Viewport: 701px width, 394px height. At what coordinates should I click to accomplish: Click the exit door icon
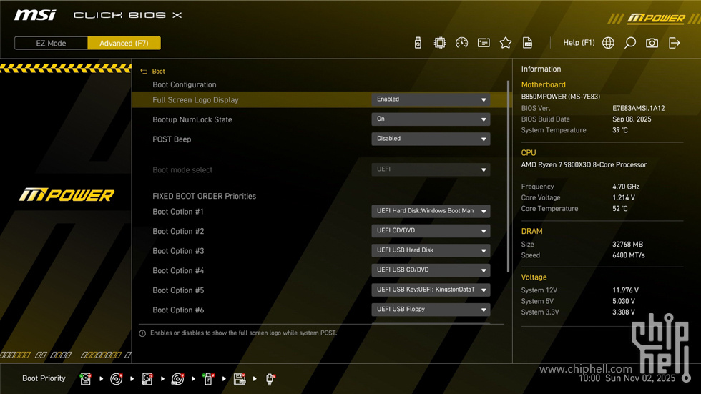[674, 43]
